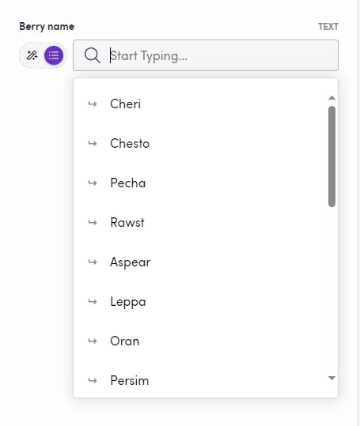Click the arrow icon beside Aspear
This screenshot has width=360, height=426.
pyautogui.click(x=93, y=262)
